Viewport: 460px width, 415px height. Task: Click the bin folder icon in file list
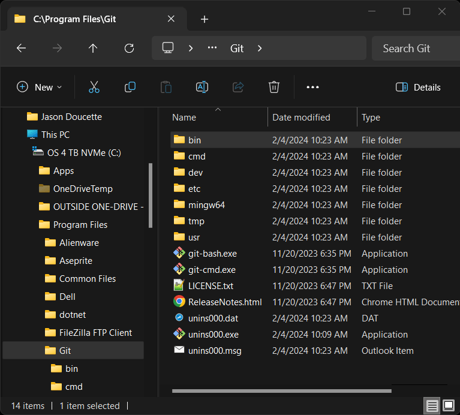tap(179, 139)
